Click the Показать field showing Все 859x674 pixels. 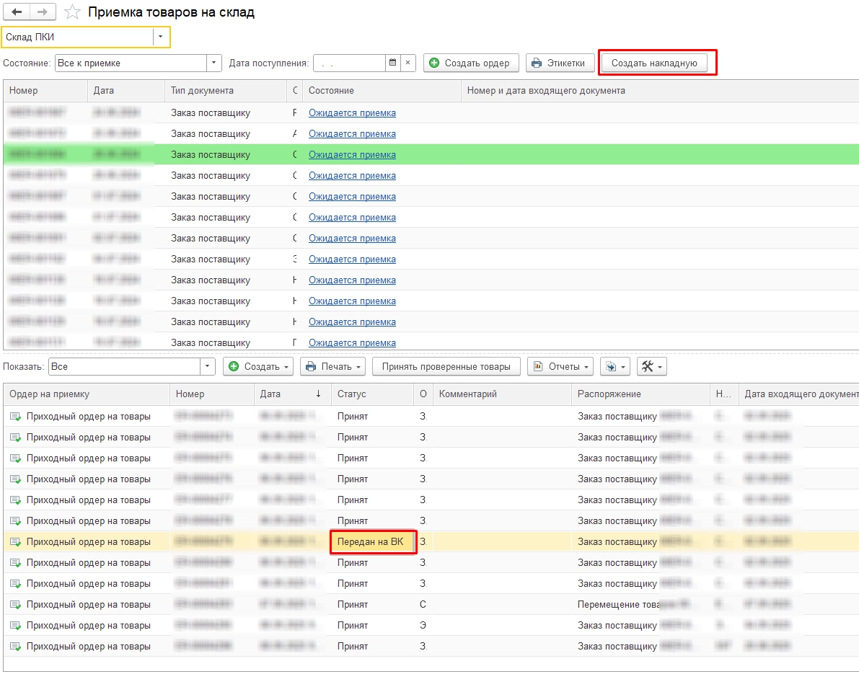[125, 367]
